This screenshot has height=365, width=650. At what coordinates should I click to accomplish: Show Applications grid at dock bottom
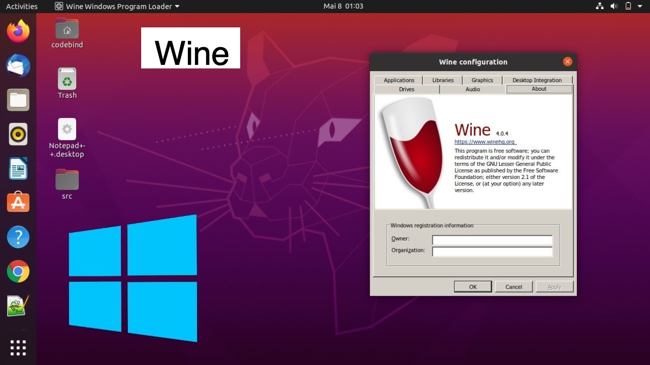click(x=18, y=348)
